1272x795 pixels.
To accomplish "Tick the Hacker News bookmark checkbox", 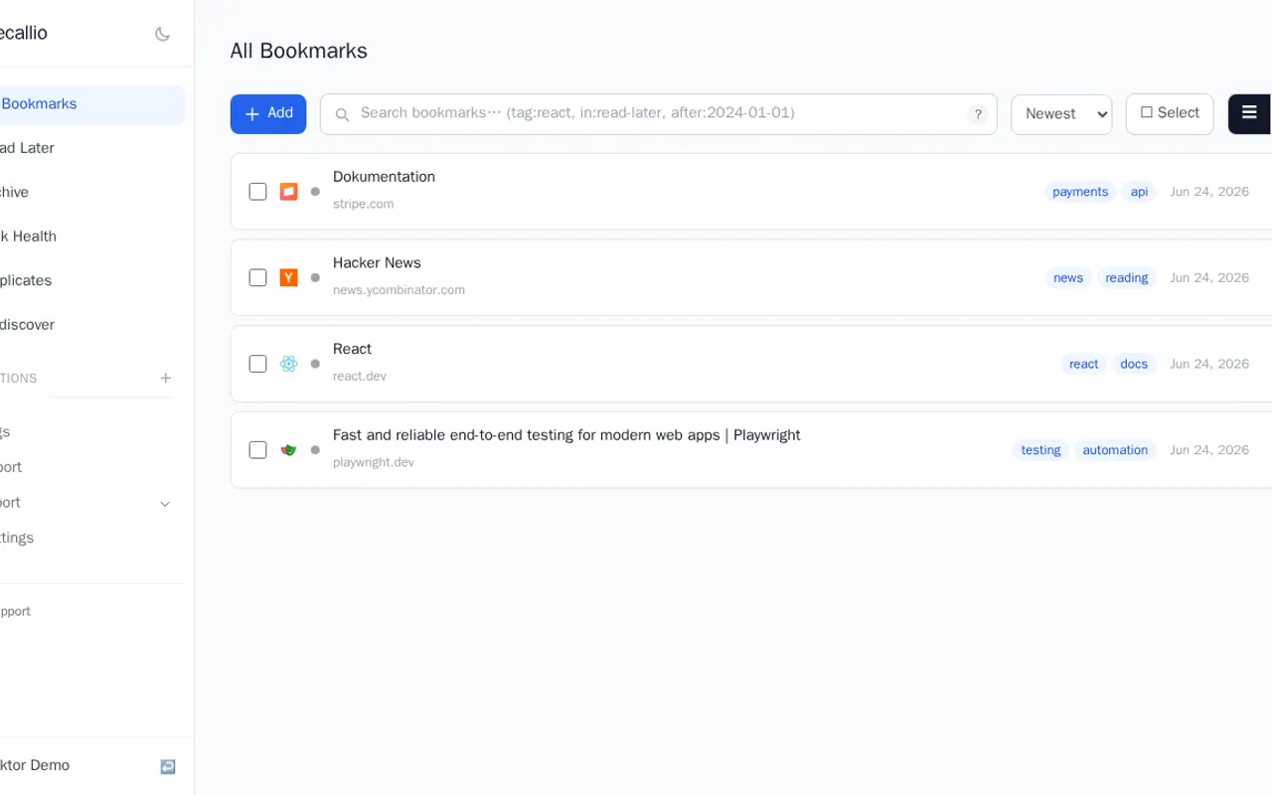I will pyautogui.click(x=257, y=277).
